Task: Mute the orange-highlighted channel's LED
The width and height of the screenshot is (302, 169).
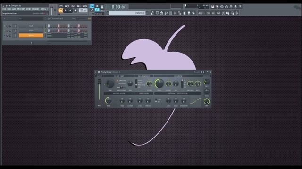Action: tap(5, 36)
